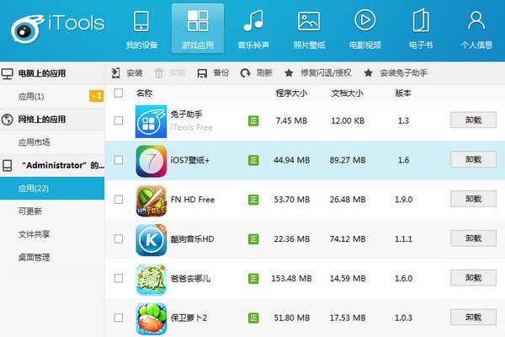The height and width of the screenshot is (337, 505).
Task: Check the 酷狗音乐HD row checkbox
Action: [x=119, y=238]
